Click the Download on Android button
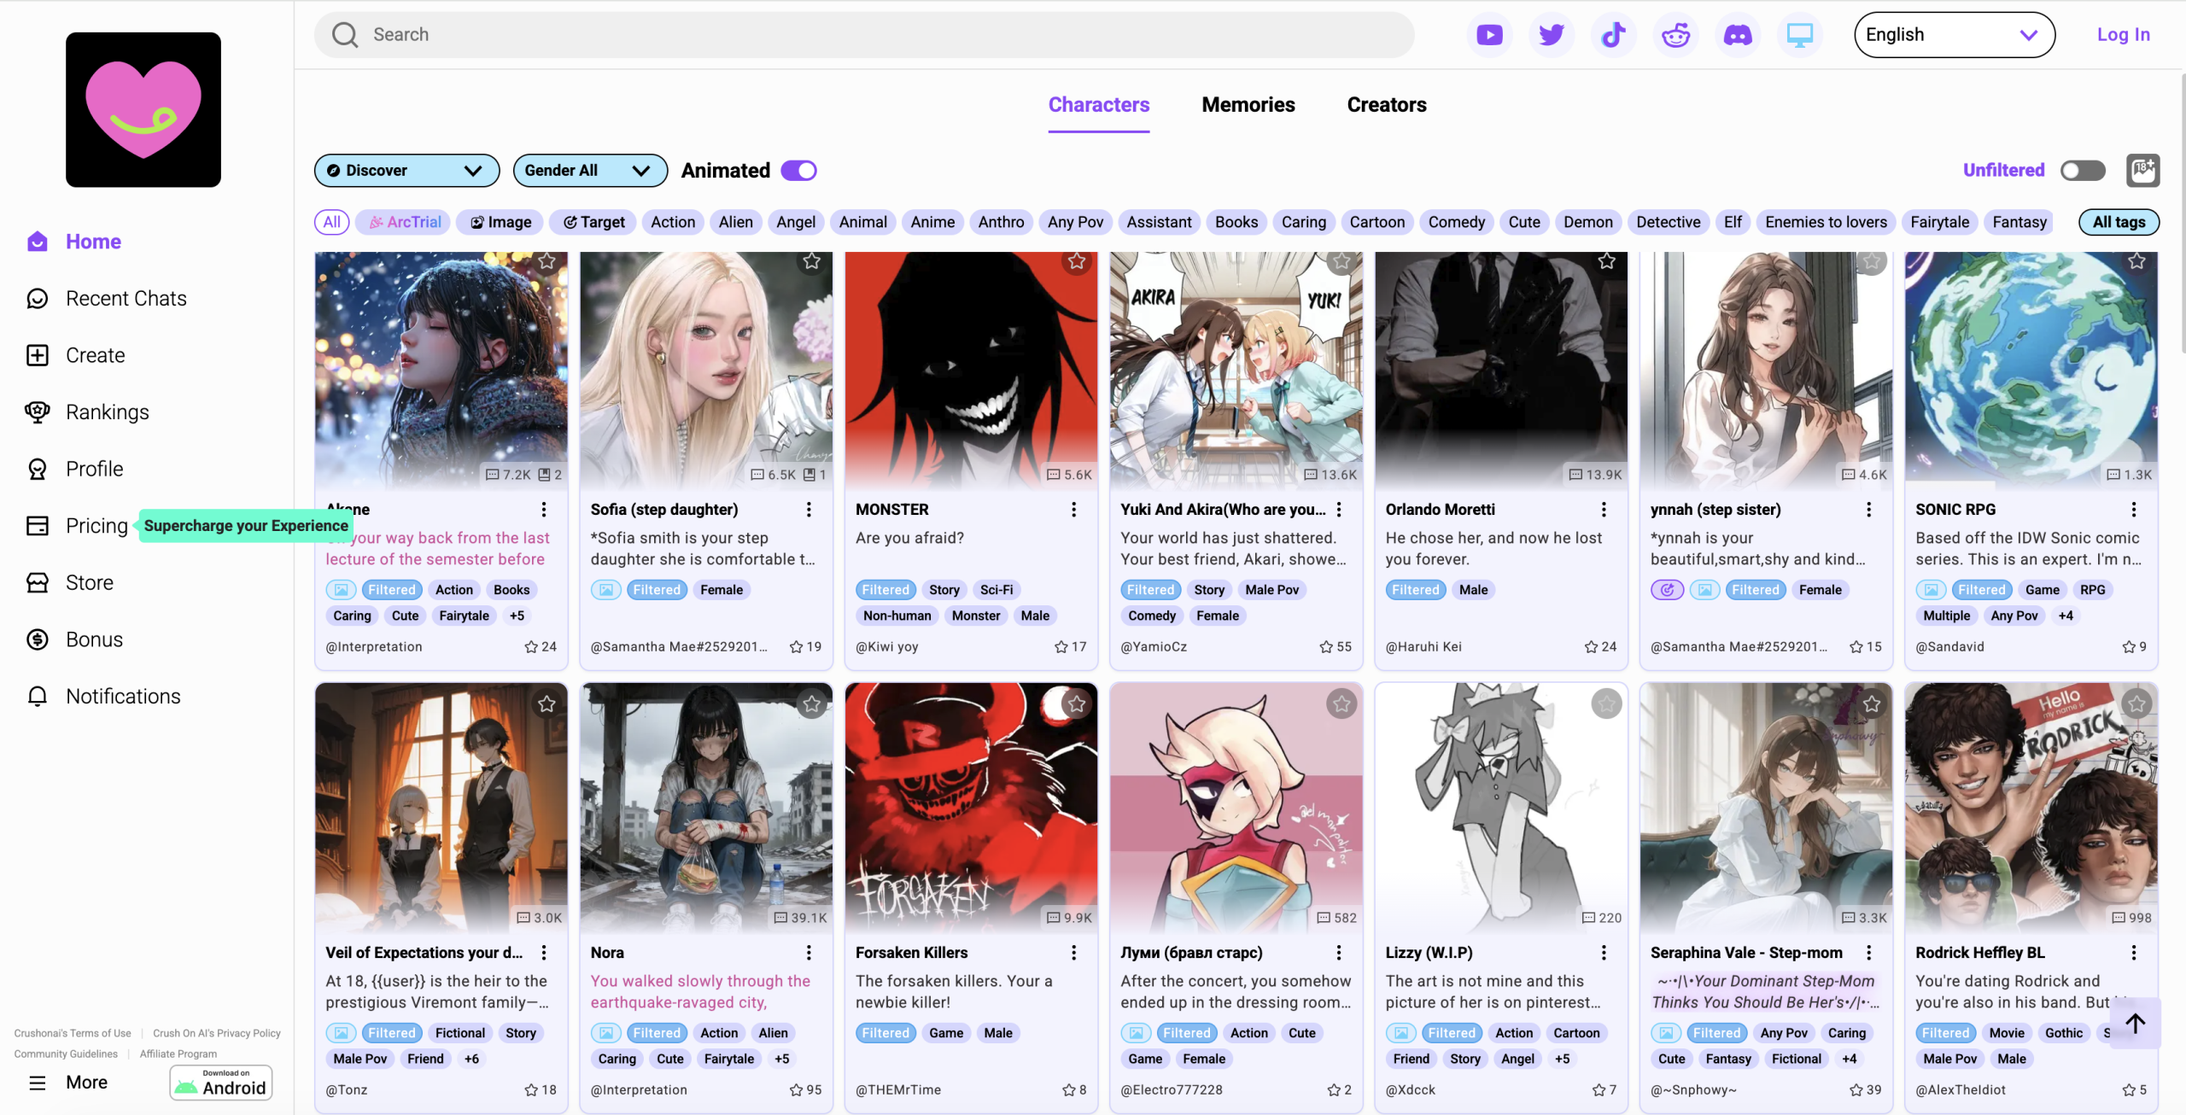2186x1115 pixels. 221,1083
